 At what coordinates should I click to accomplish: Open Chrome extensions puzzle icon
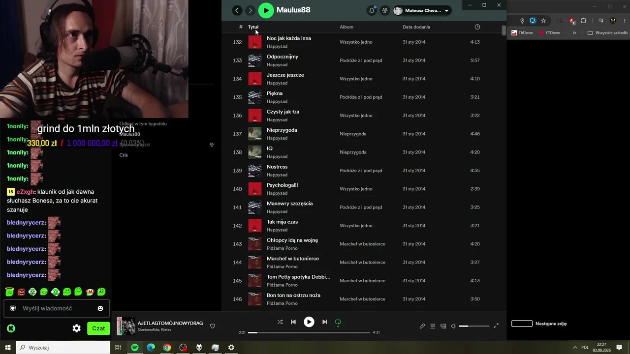tap(584, 21)
